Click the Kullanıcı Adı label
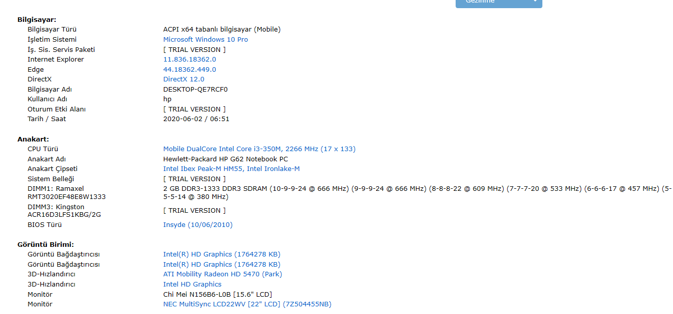673x314 pixels. tap(47, 99)
